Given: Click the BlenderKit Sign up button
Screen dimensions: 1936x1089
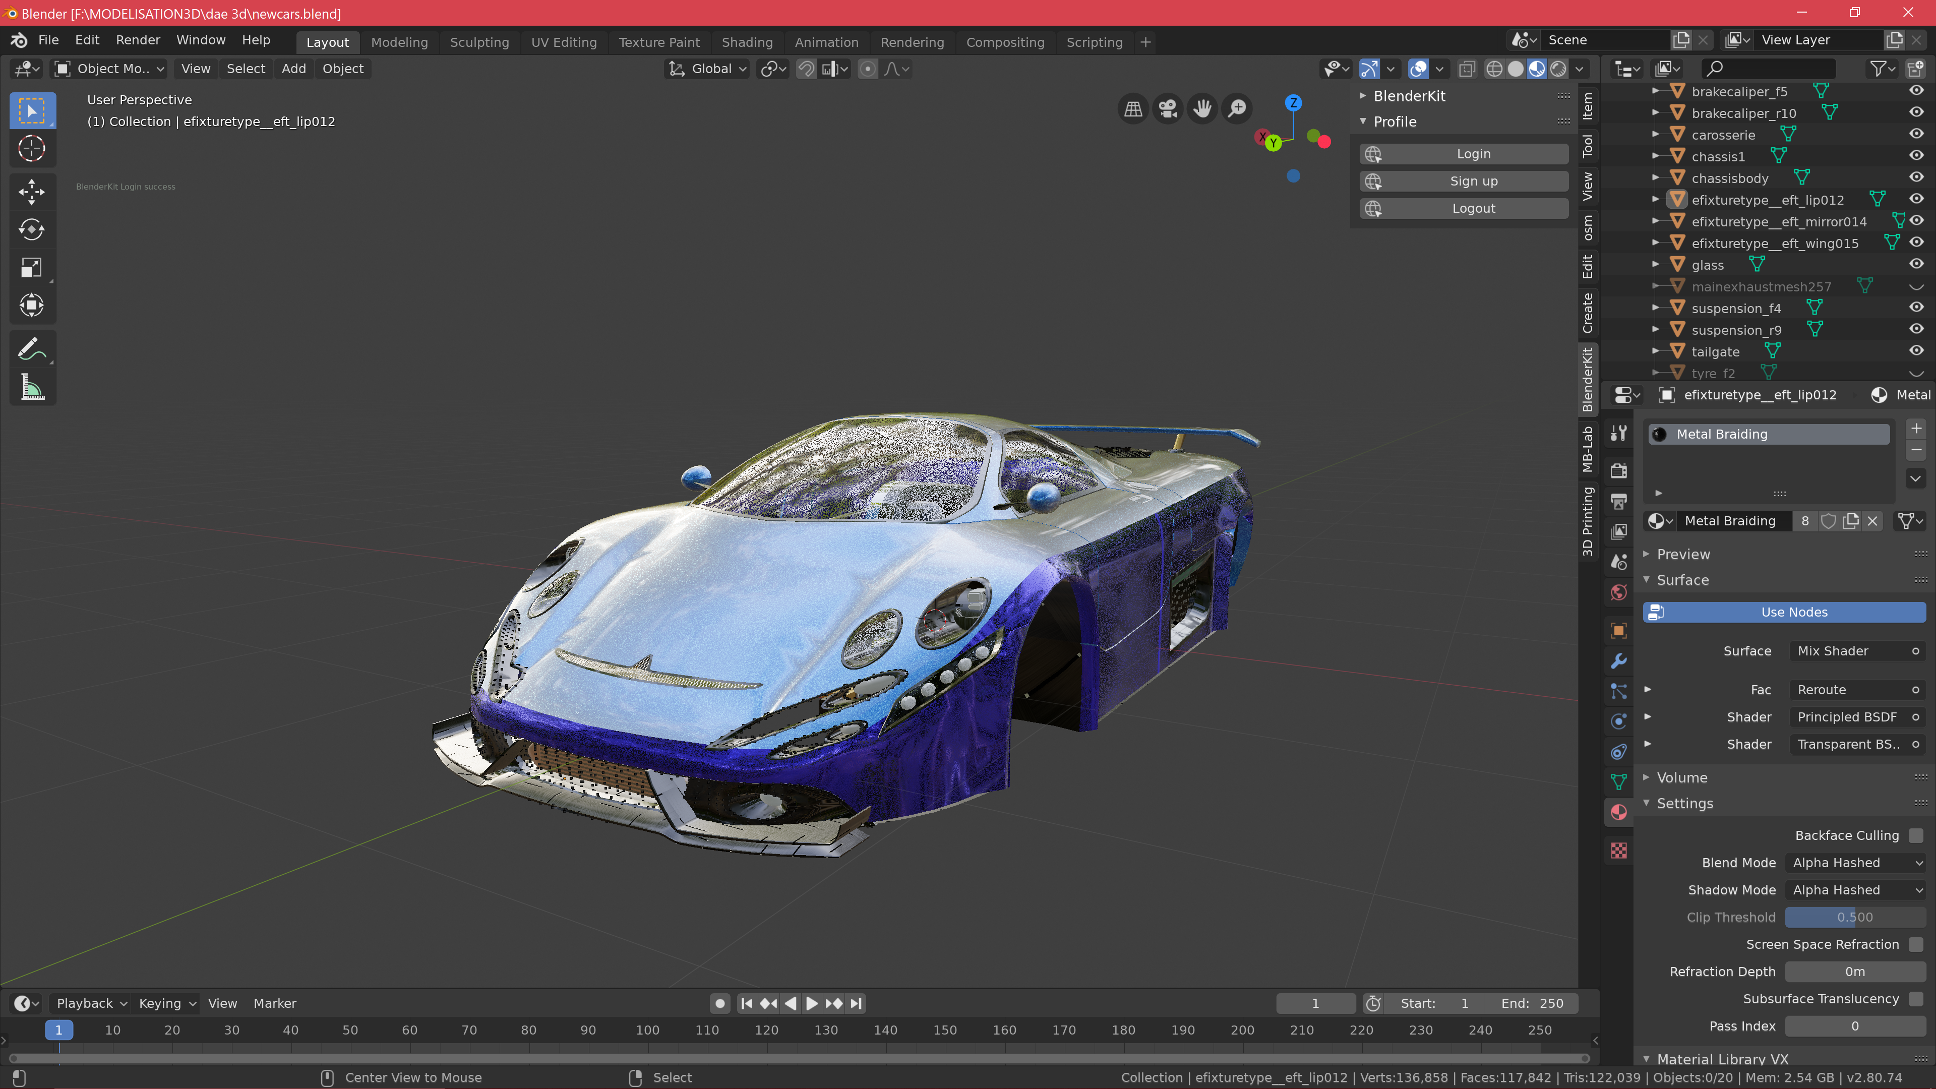Looking at the screenshot, I should tap(1463, 181).
